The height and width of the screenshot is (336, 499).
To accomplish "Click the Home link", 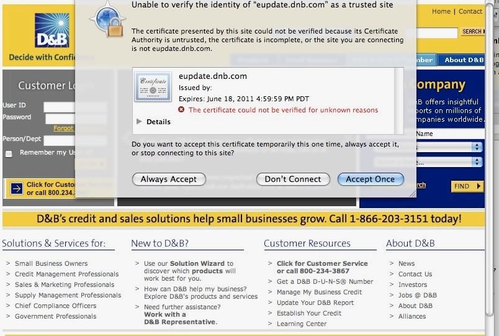I will [x=441, y=11].
